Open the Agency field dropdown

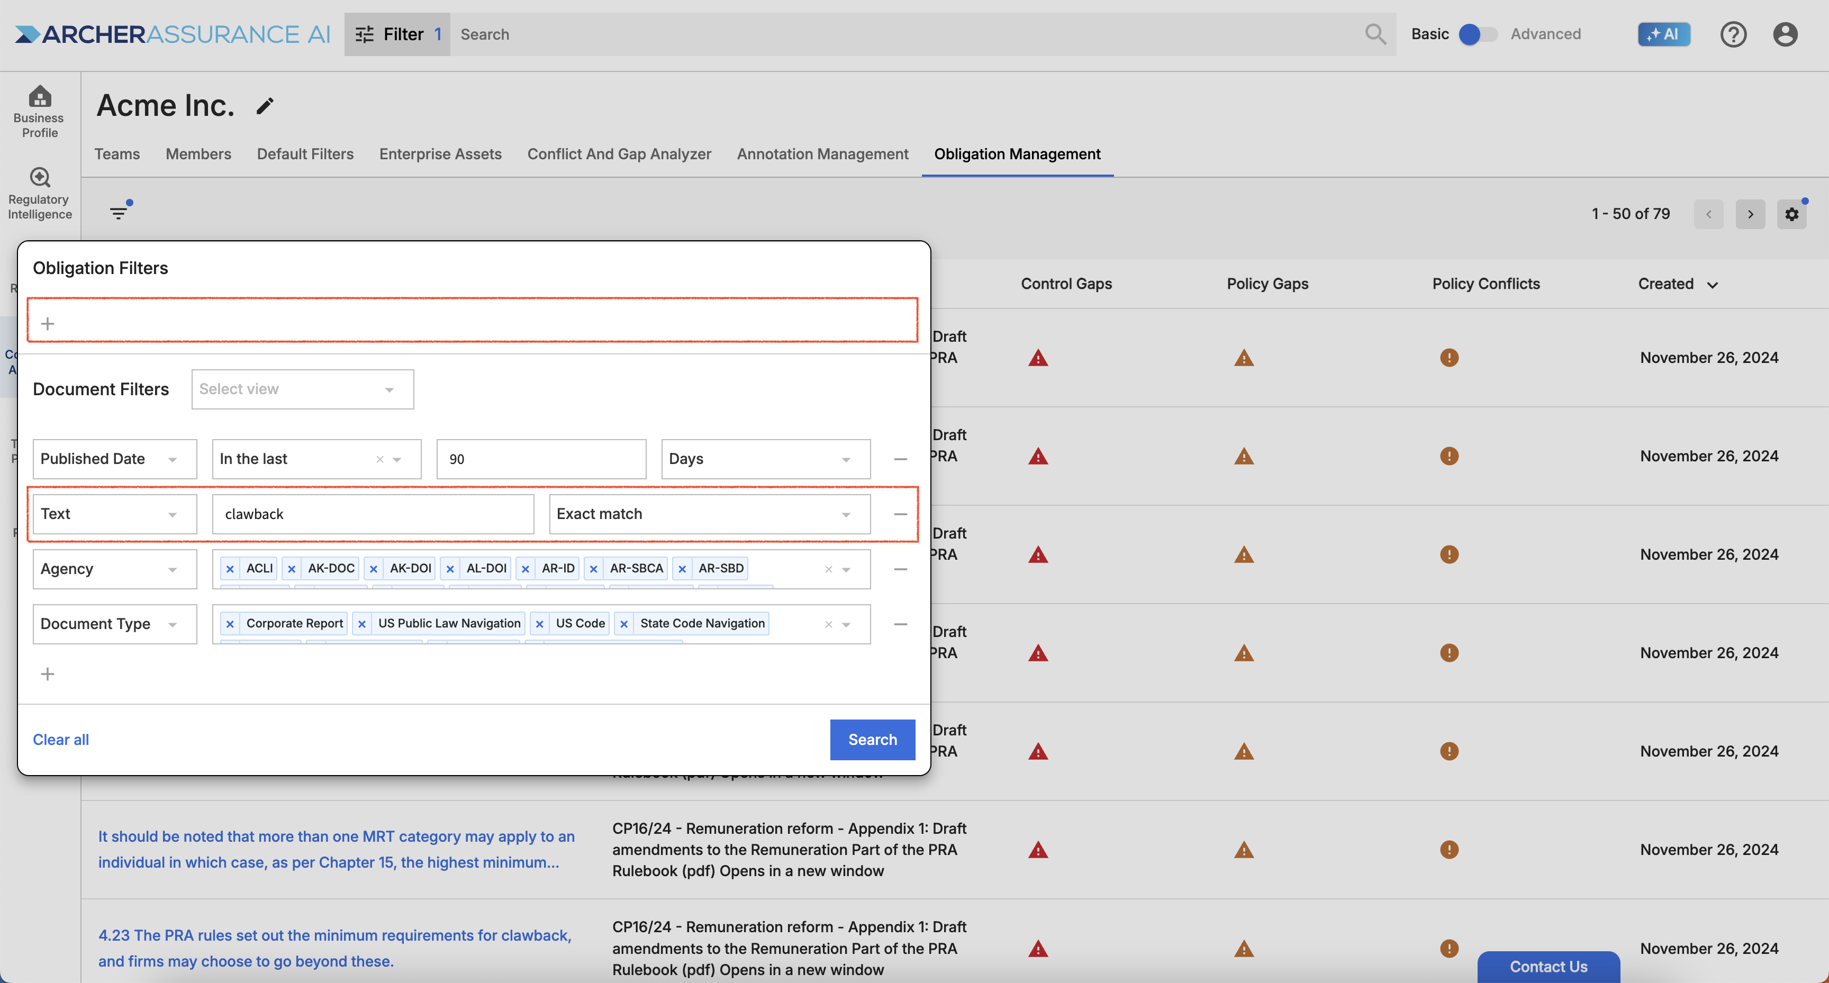[114, 569]
